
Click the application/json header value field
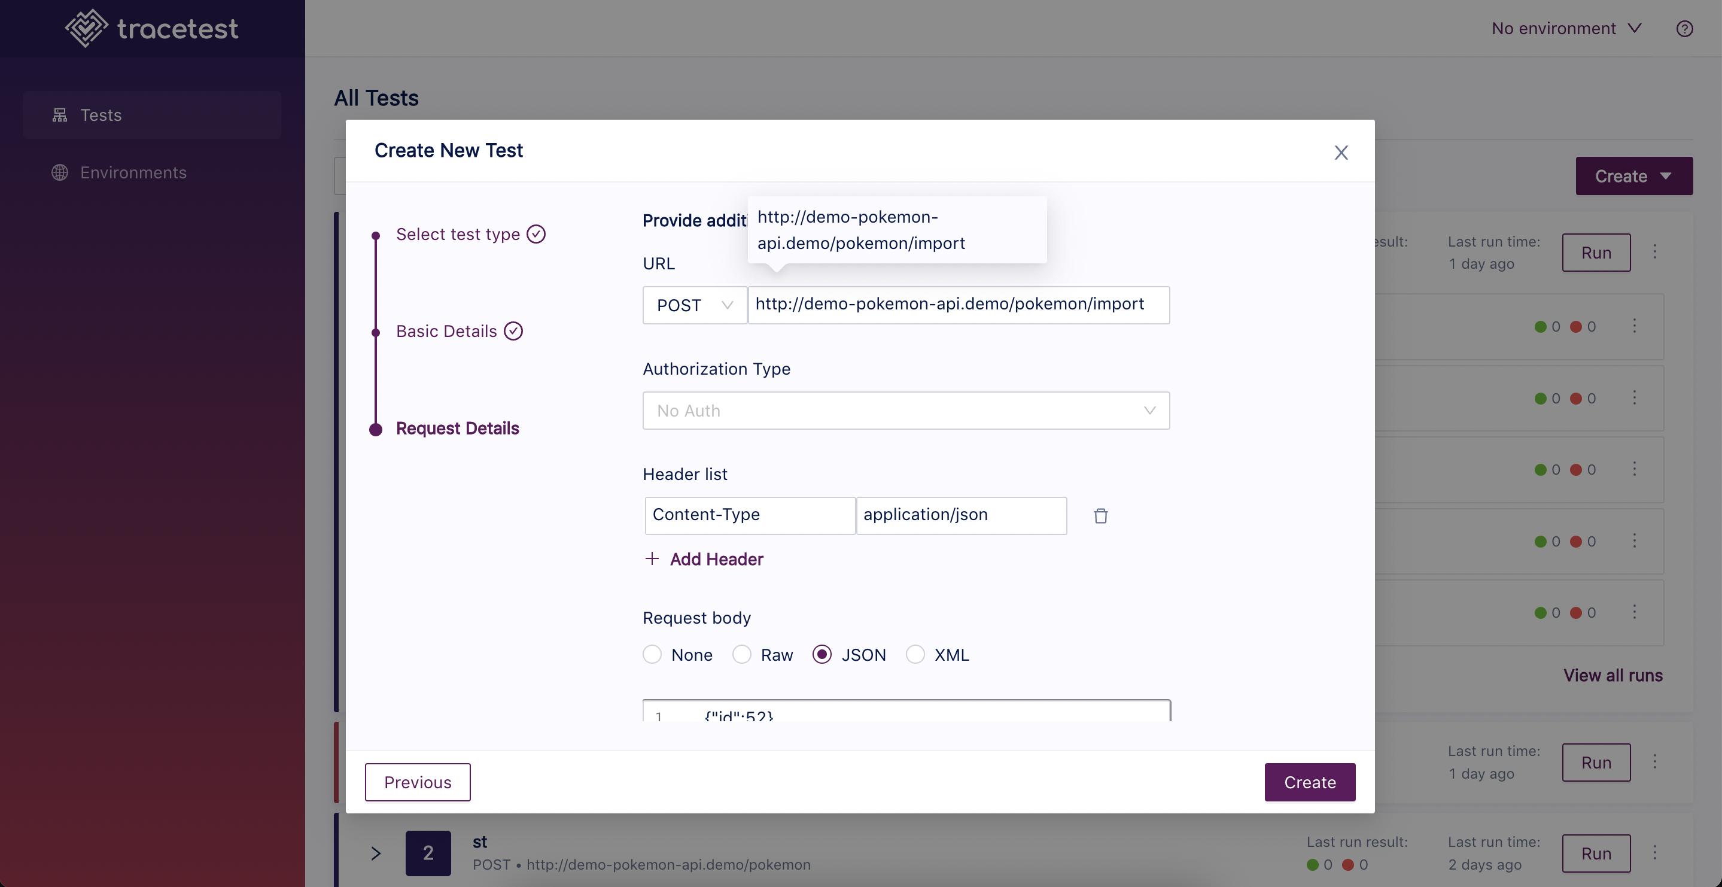tap(962, 515)
